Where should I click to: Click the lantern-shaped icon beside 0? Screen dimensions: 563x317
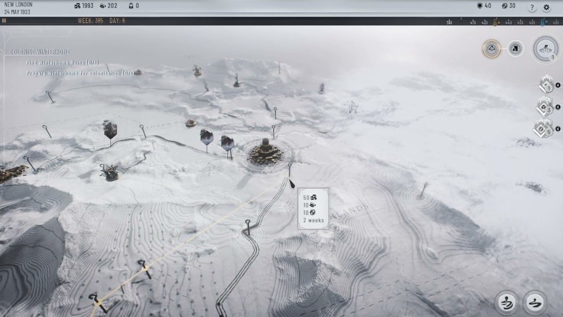click(131, 6)
